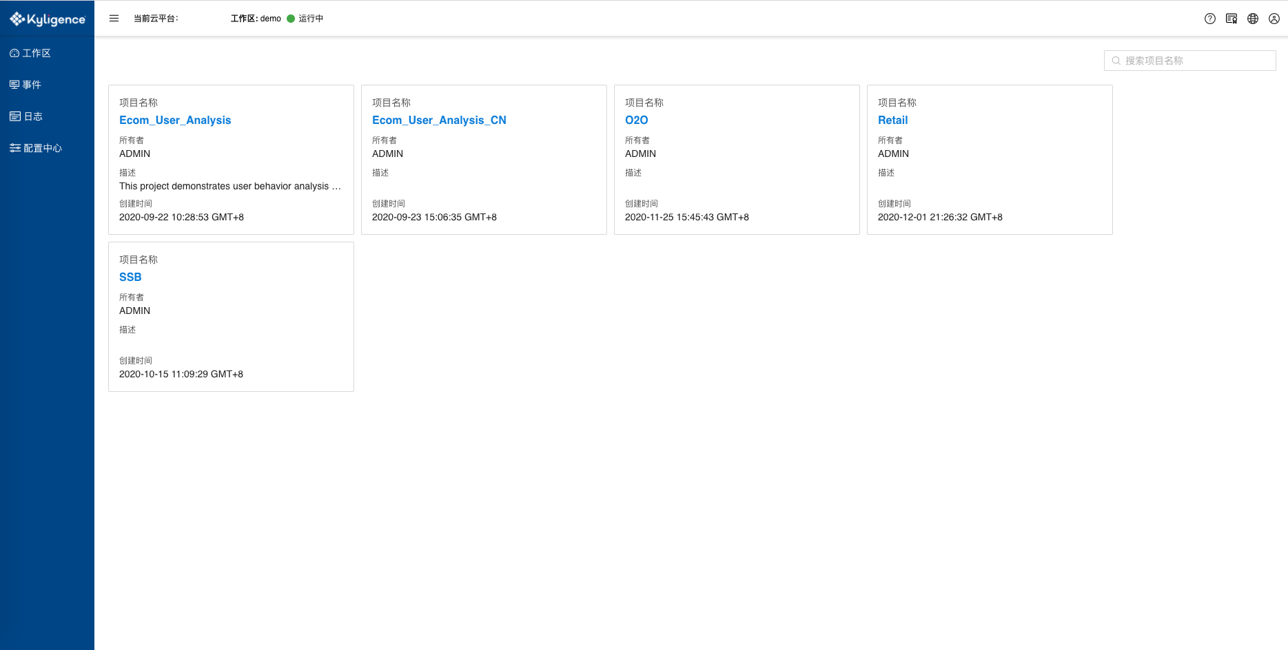The height and width of the screenshot is (650, 1288).
Task: Click creation time 2020-12-01 21:26:32 GMT+8
Action: coord(940,217)
